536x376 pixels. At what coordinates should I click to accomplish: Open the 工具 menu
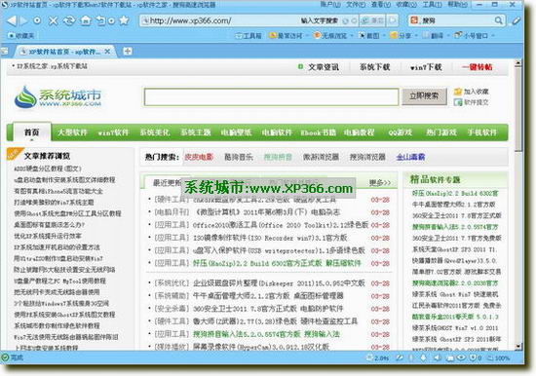[x=432, y=5]
